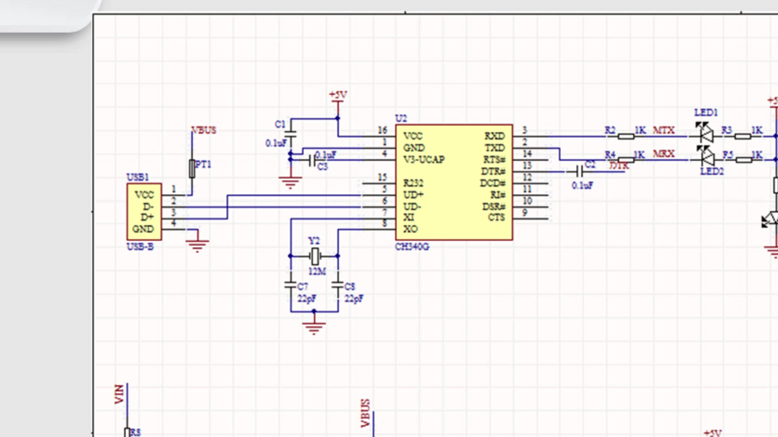This screenshot has height=437, width=778.
Task: Click the Y2 crystal symbol
Action: 314,256
